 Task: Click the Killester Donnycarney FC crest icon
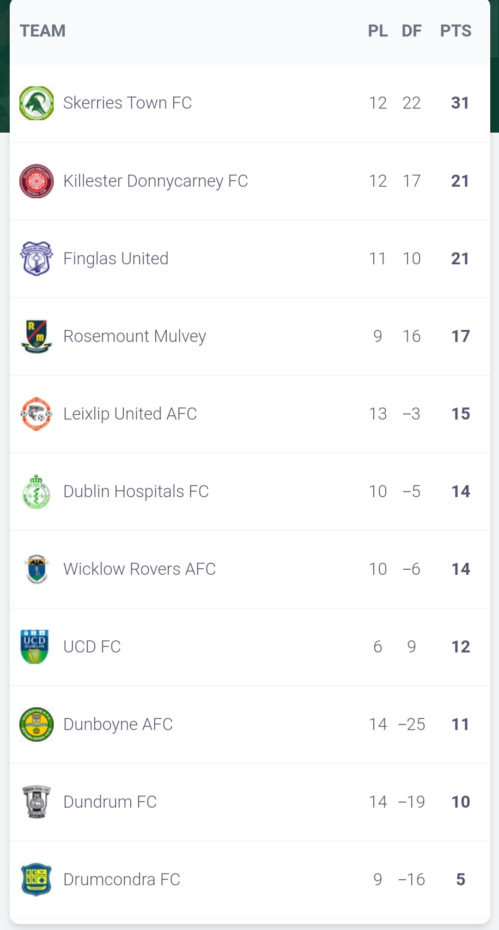(37, 180)
